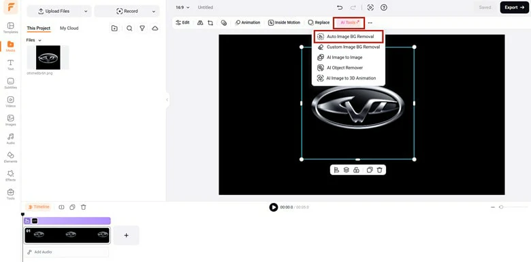This screenshot has height=262, width=531.
Task: Click the Saved status button
Action: [485, 7]
